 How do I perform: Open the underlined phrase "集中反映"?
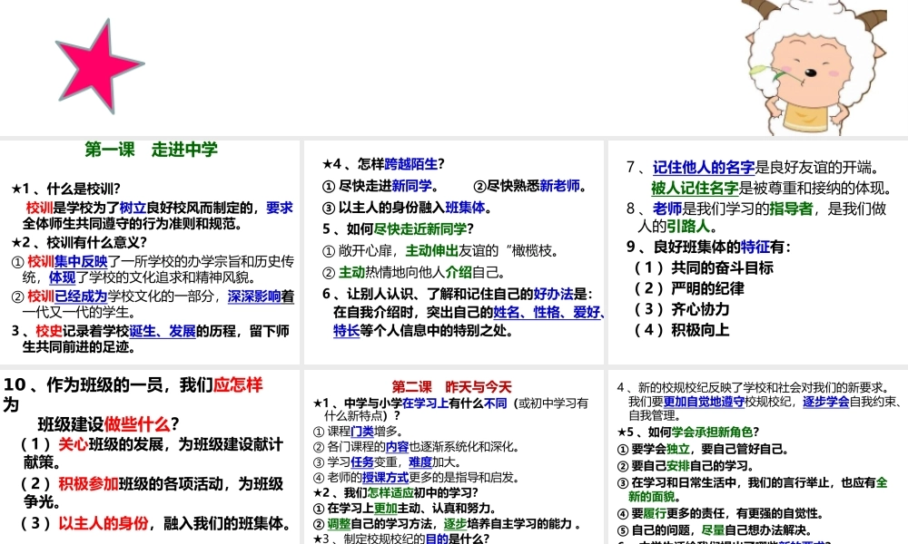click(x=81, y=261)
